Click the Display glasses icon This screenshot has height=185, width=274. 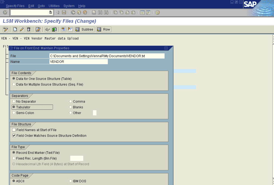point(47,29)
